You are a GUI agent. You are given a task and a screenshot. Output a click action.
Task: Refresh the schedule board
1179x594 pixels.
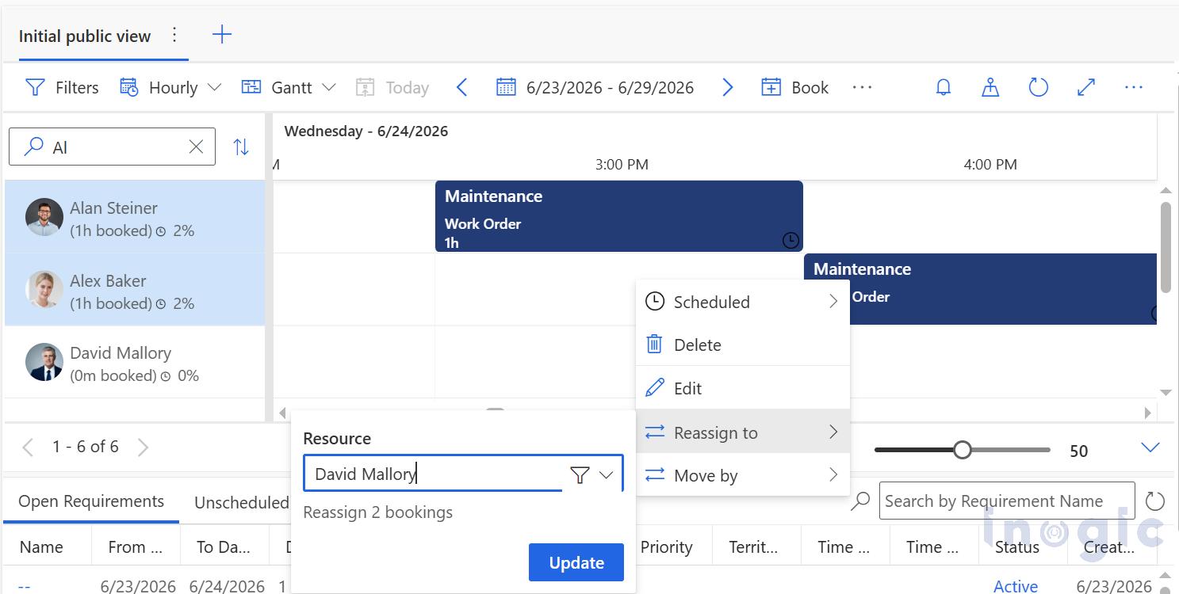pos(1038,87)
